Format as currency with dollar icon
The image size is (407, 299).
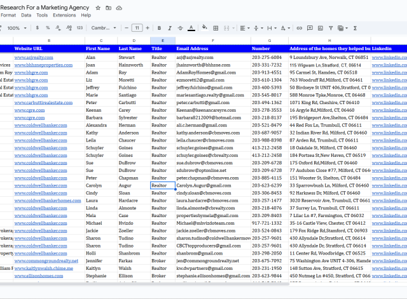[x=38, y=28]
